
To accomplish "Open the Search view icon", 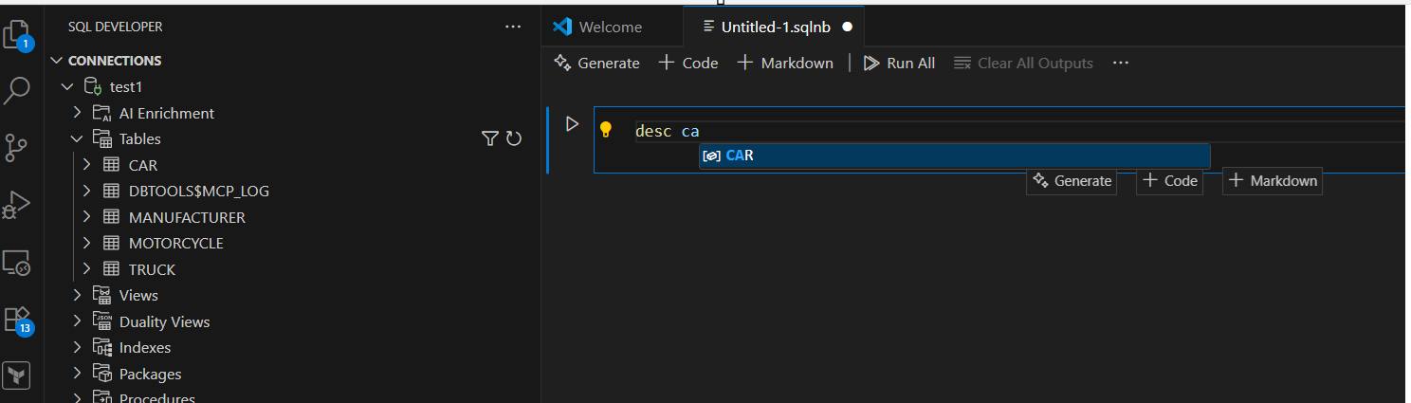I will (x=18, y=91).
